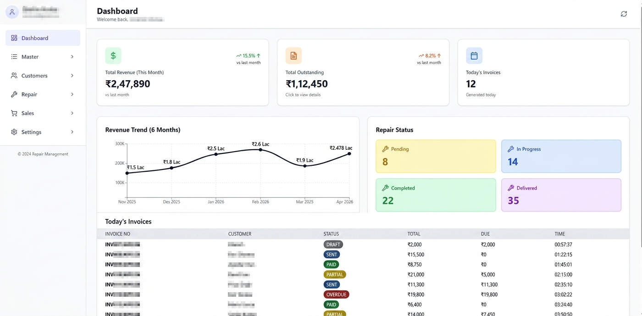Click the wrench icon on Pending card
642x316 pixels.
(x=385, y=149)
